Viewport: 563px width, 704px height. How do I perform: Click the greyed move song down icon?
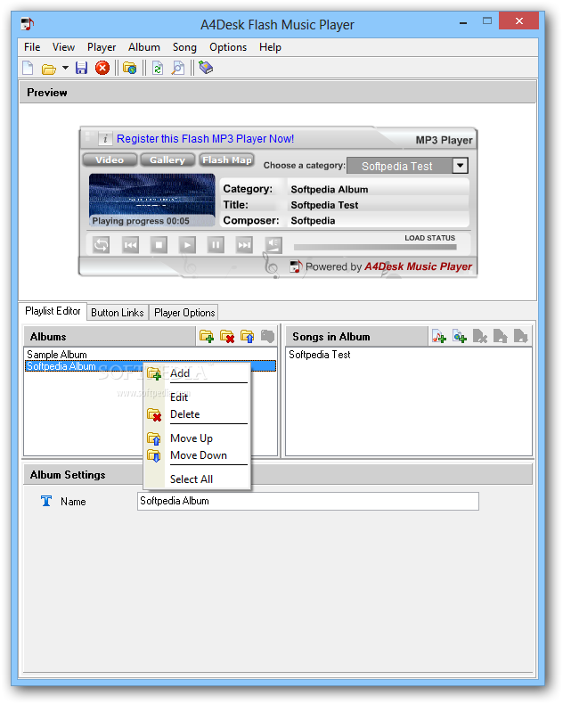521,336
